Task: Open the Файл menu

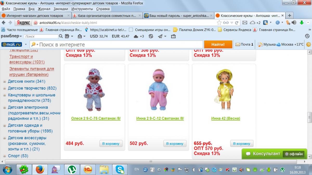Action: coord(6,9)
